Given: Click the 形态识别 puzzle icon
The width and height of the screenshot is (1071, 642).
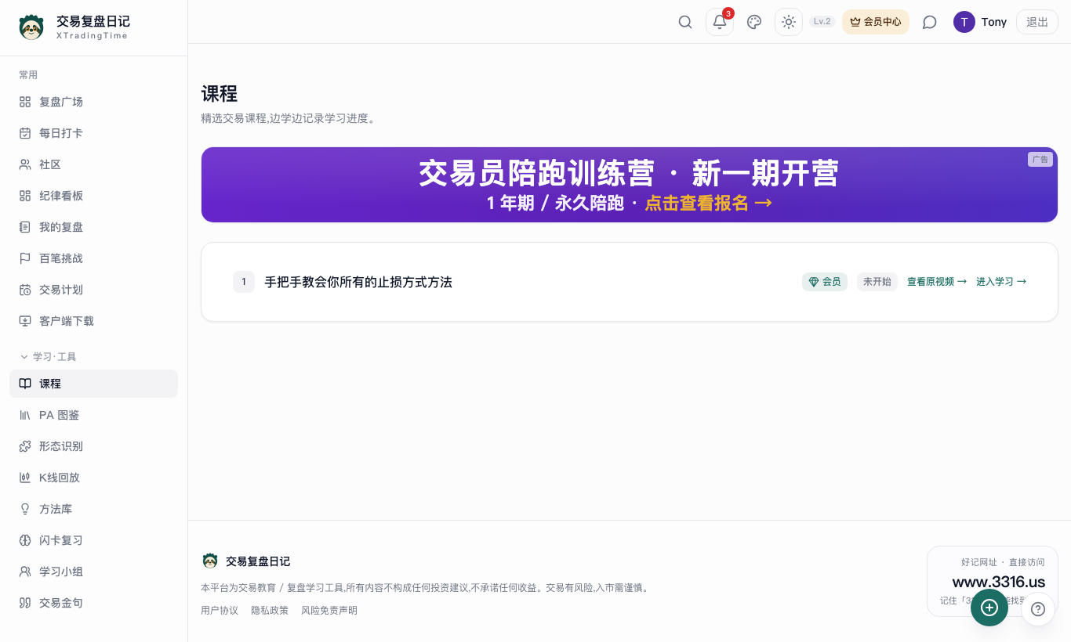Looking at the screenshot, I should [x=25, y=446].
